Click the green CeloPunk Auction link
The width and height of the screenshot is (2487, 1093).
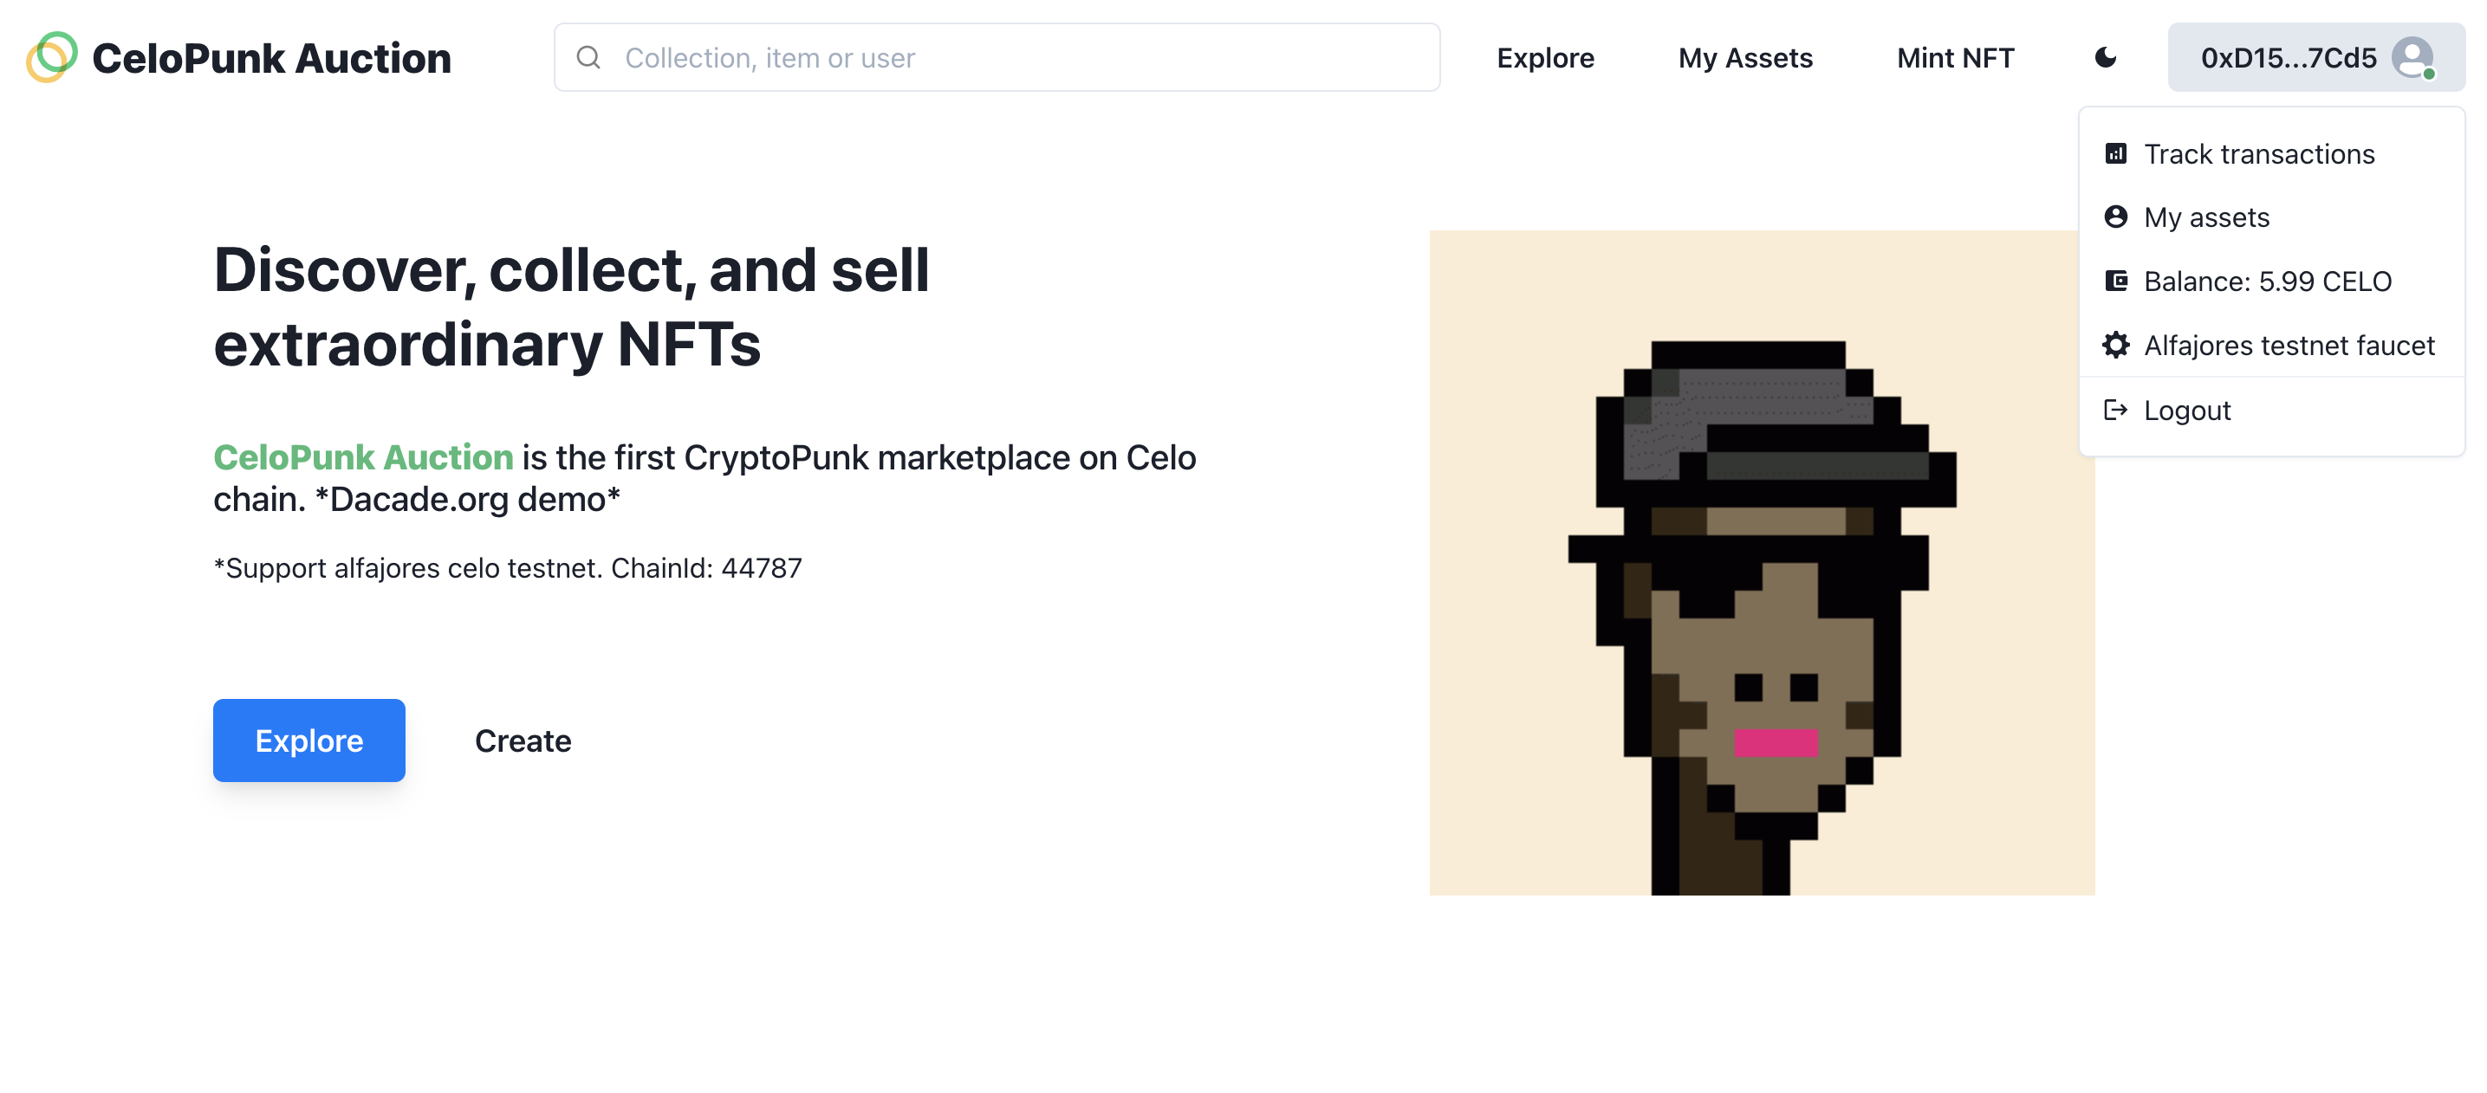pos(363,457)
